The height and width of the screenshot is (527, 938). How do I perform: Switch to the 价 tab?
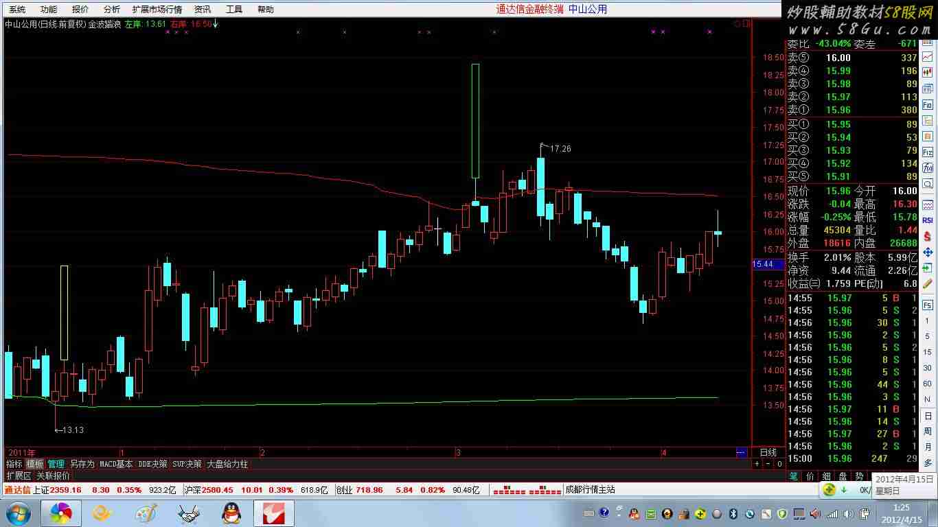810,476
